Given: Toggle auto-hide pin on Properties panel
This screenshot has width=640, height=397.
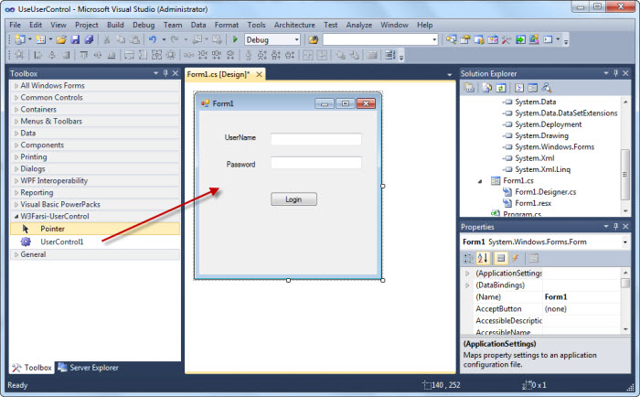Looking at the screenshot, I should (x=614, y=226).
